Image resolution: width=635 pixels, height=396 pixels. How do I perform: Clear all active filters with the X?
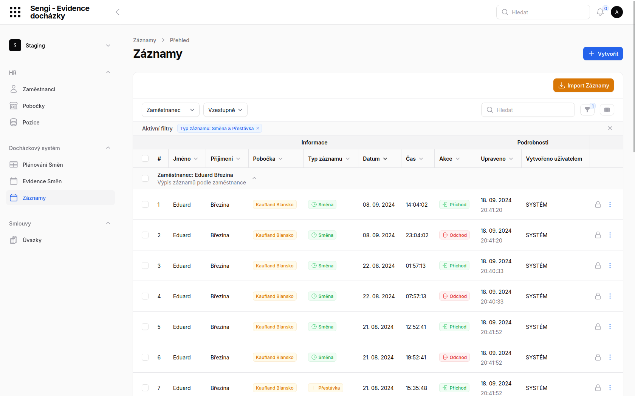[x=610, y=128]
